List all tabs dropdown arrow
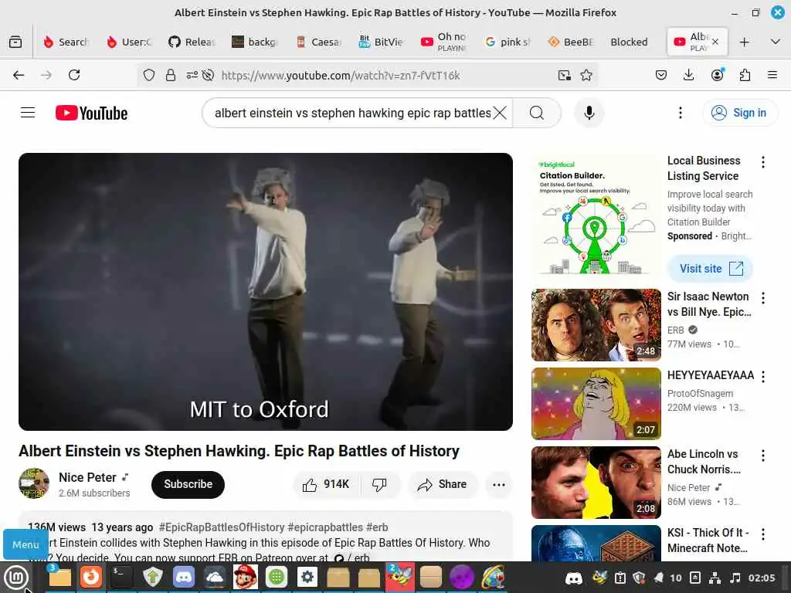The height and width of the screenshot is (593, 791). pos(776,42)
